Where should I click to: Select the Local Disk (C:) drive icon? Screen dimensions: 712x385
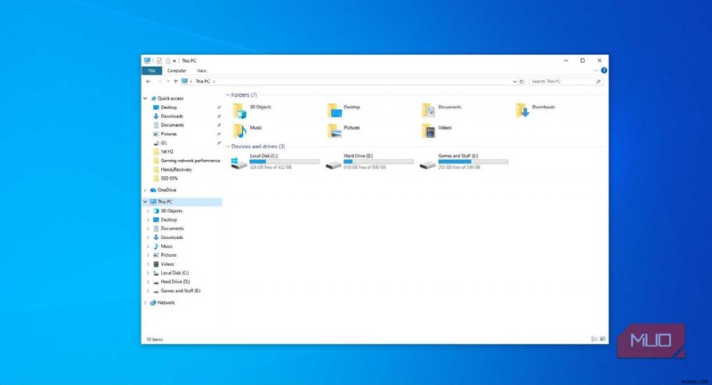(239, 163)
